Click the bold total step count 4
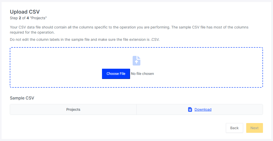 (x=28, y=18)
